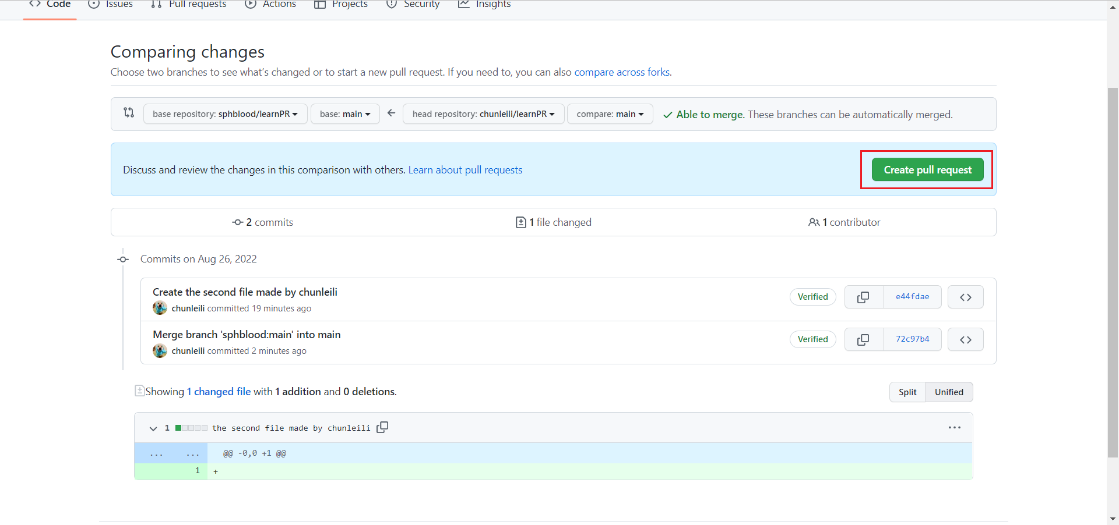
Task: Open the Insights tab
Action: click(x=484, y=6)
